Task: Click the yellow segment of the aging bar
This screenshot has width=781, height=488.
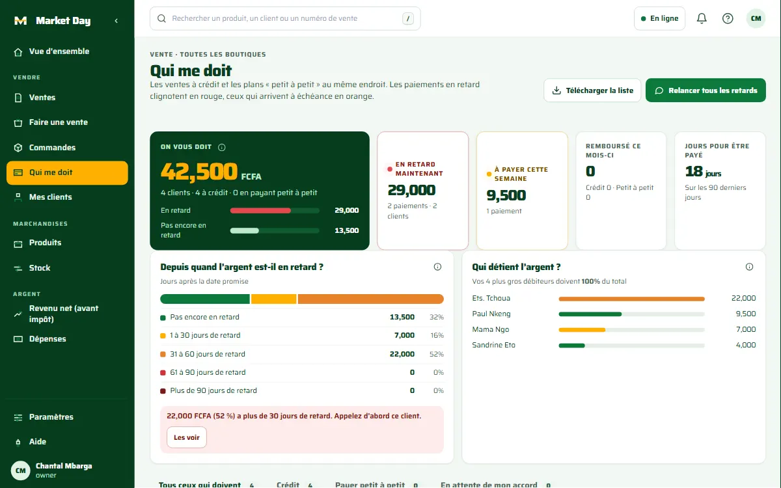Action: tap(274, 299)
